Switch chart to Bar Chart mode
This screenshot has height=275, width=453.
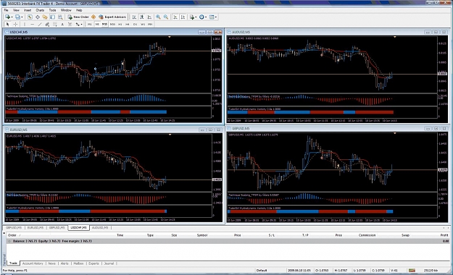click(134, 17)
